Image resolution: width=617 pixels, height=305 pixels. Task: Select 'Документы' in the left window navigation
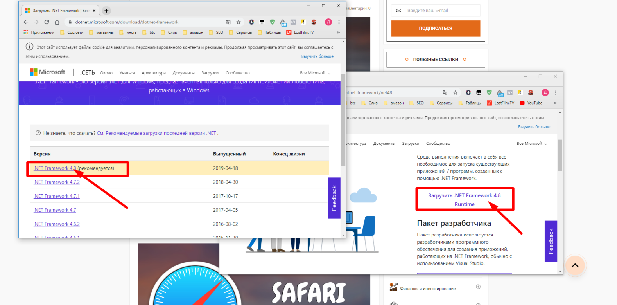point(184,73)
